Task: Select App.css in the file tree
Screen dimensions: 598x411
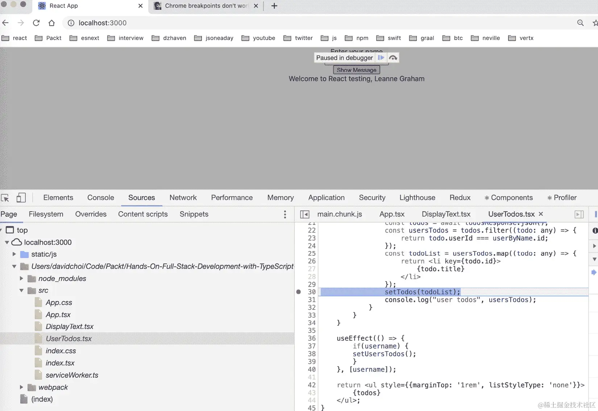Action: 59,303
